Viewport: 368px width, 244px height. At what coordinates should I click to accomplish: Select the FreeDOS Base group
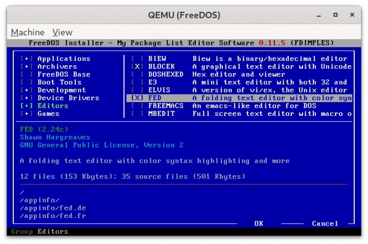coord(64,75)
